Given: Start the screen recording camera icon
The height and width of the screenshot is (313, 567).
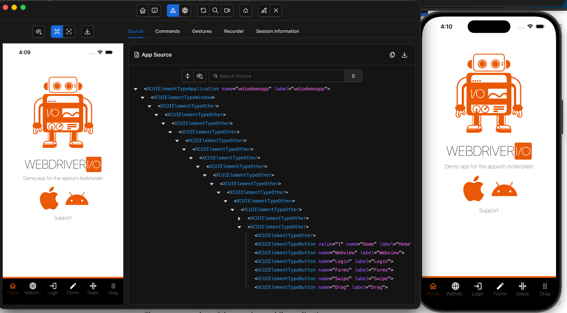Looking at the screenshot, I should pyautogui.click(x=227, y=10).
